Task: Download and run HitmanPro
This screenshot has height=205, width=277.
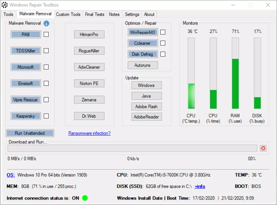Action: point(89,34)
